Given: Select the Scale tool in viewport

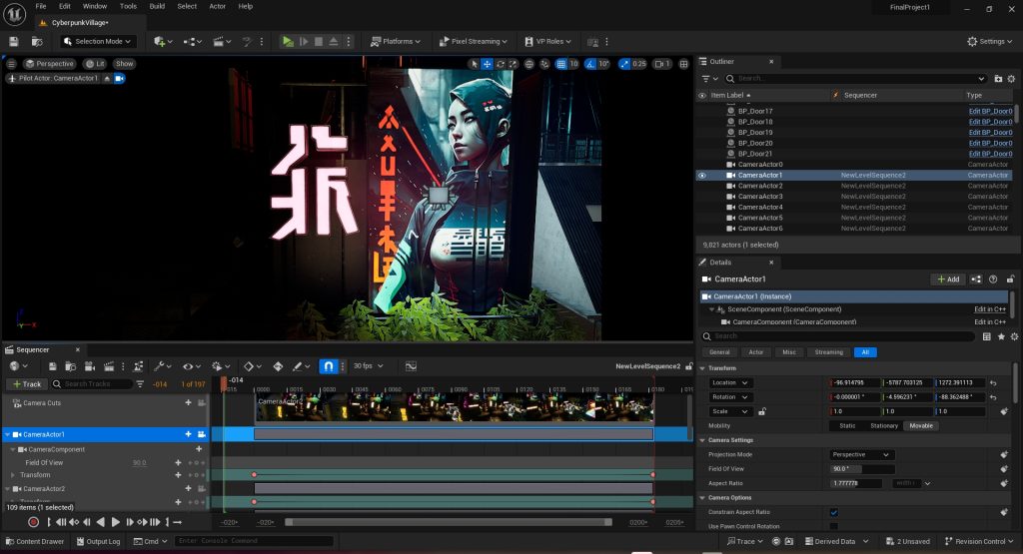Looking at the screenshot, I should [513, 64].
